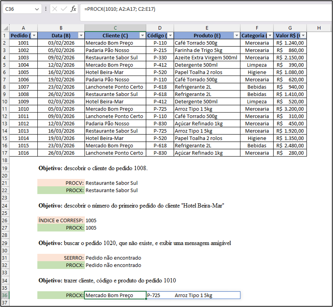Click cell 'Azeite Extra Virgem 500ml'
The image size is (333, 307).
pos(207,57)
